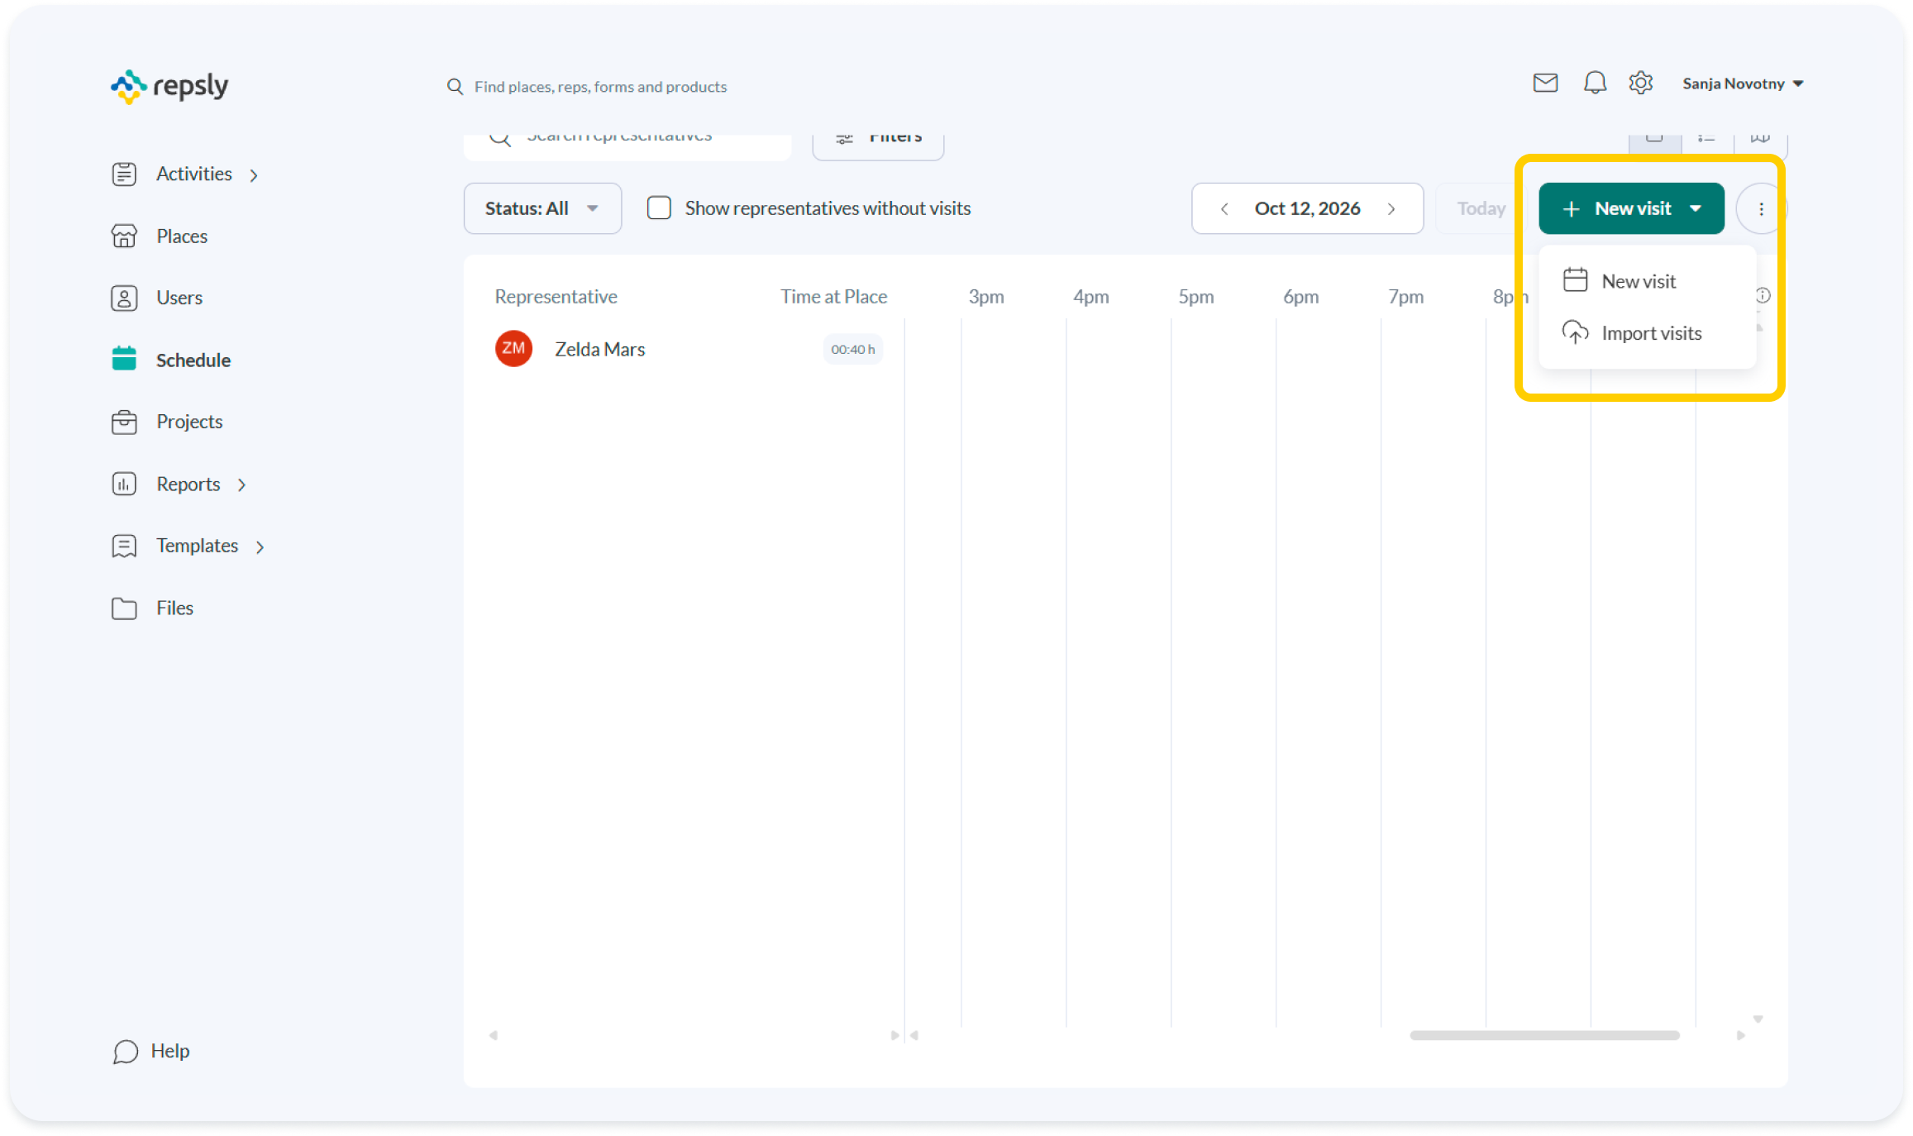This screenshot has height=1136, width=1913.
Task: Click the global search magnifier icon
Action: [x=455, y=87]
